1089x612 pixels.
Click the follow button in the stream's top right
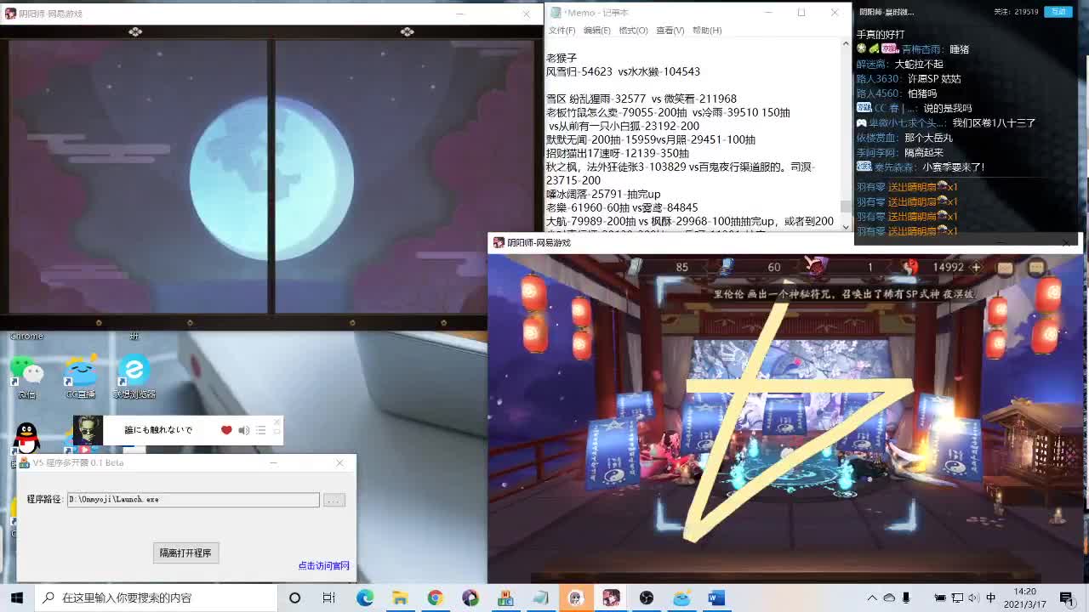pos(1058,12)
